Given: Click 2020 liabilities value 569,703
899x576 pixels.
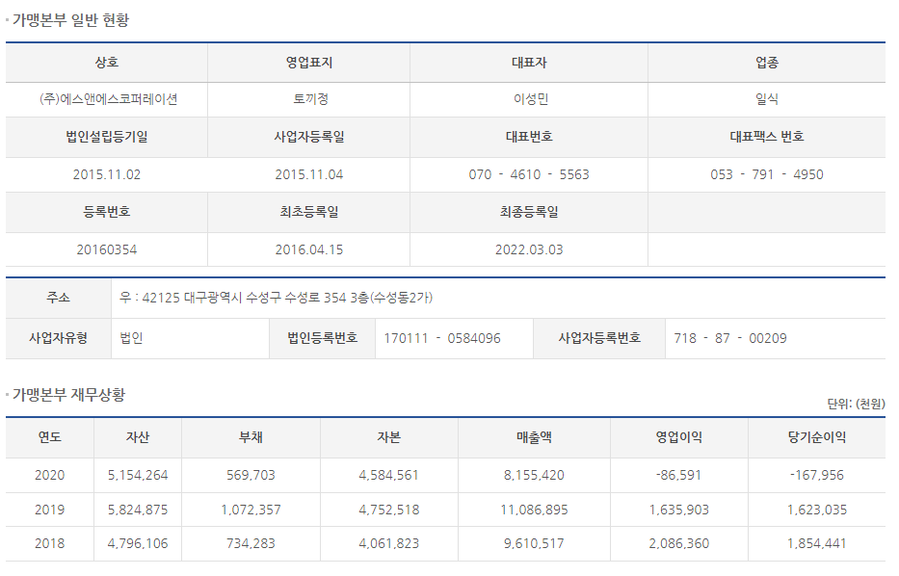Looking at the screenshot, I should (251, 475).
